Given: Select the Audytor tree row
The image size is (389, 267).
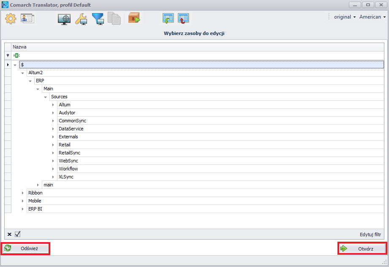Looking at the screenshot, I should (220, 113).
